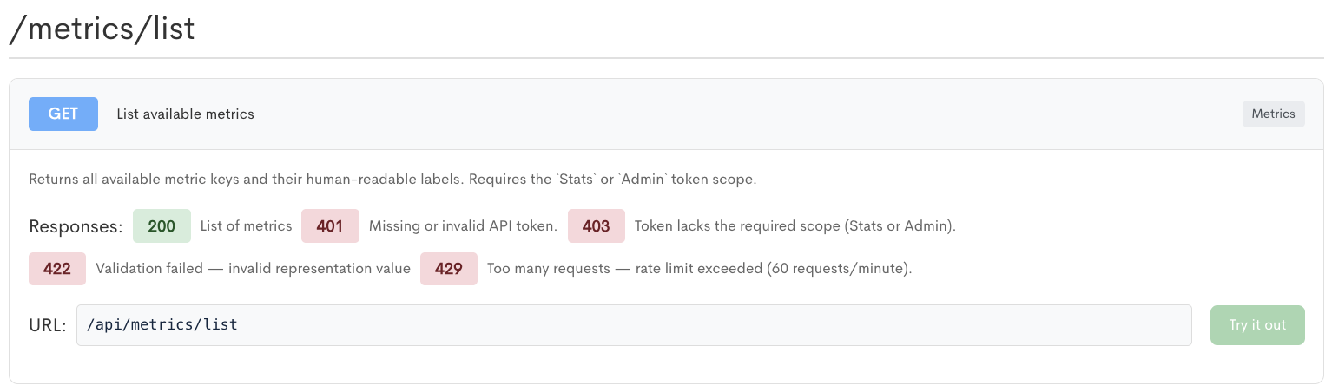Click the 'URL:' field label
The height and width of the screenshot is (392, 1332).
tap(48, 325)
